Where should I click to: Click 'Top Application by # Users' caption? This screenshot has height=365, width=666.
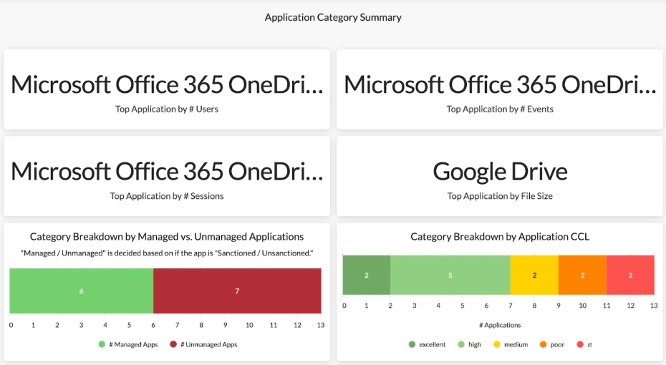point(167,109)
